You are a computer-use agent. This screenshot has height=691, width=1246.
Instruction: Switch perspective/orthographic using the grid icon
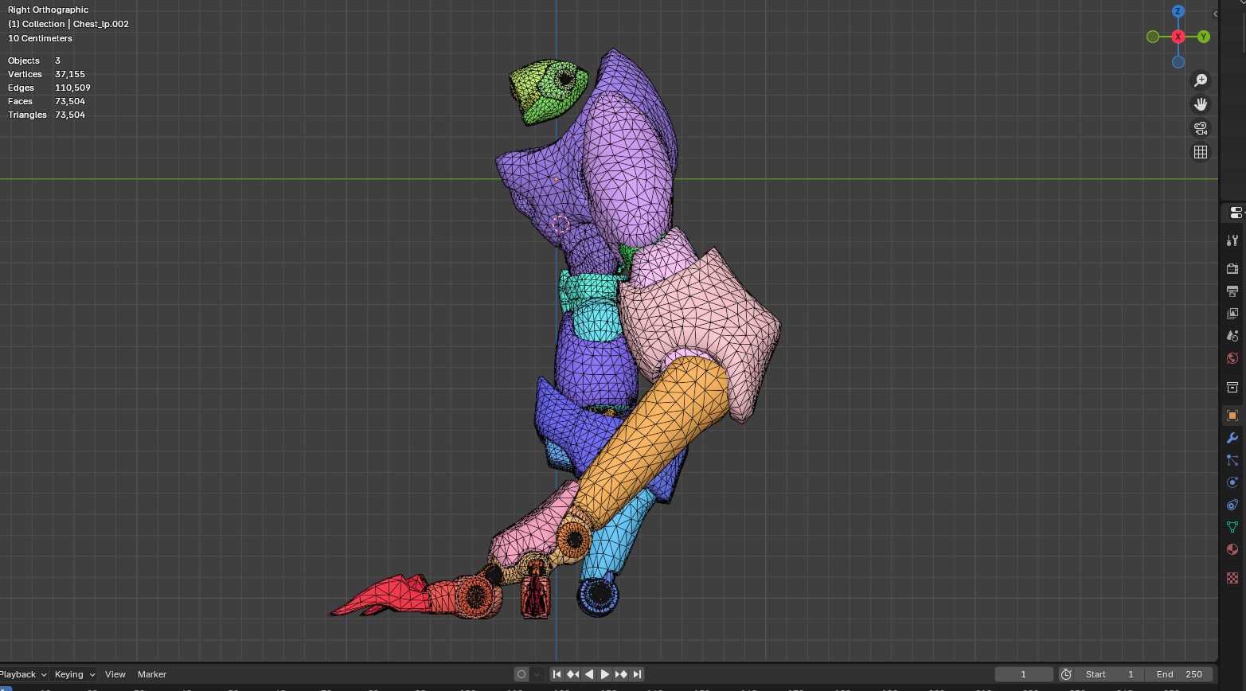(1201, 152)
